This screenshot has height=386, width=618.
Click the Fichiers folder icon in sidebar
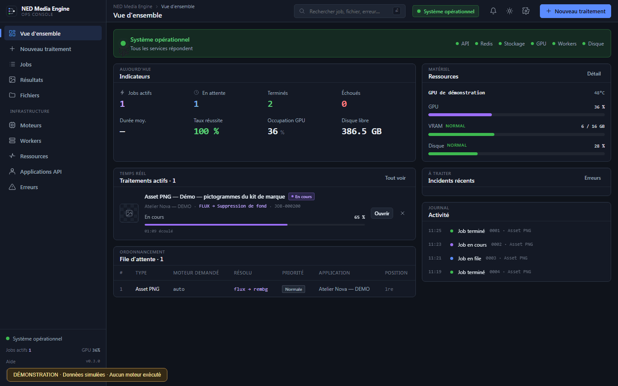(x=12, y=95)
